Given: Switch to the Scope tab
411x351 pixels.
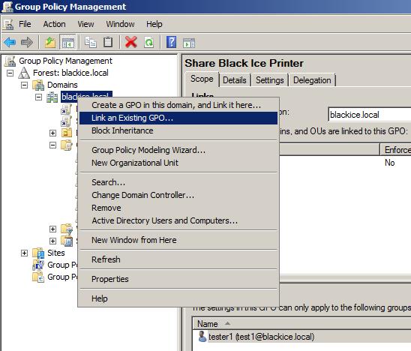Looking at the screenshot, I should pos(202,79).
